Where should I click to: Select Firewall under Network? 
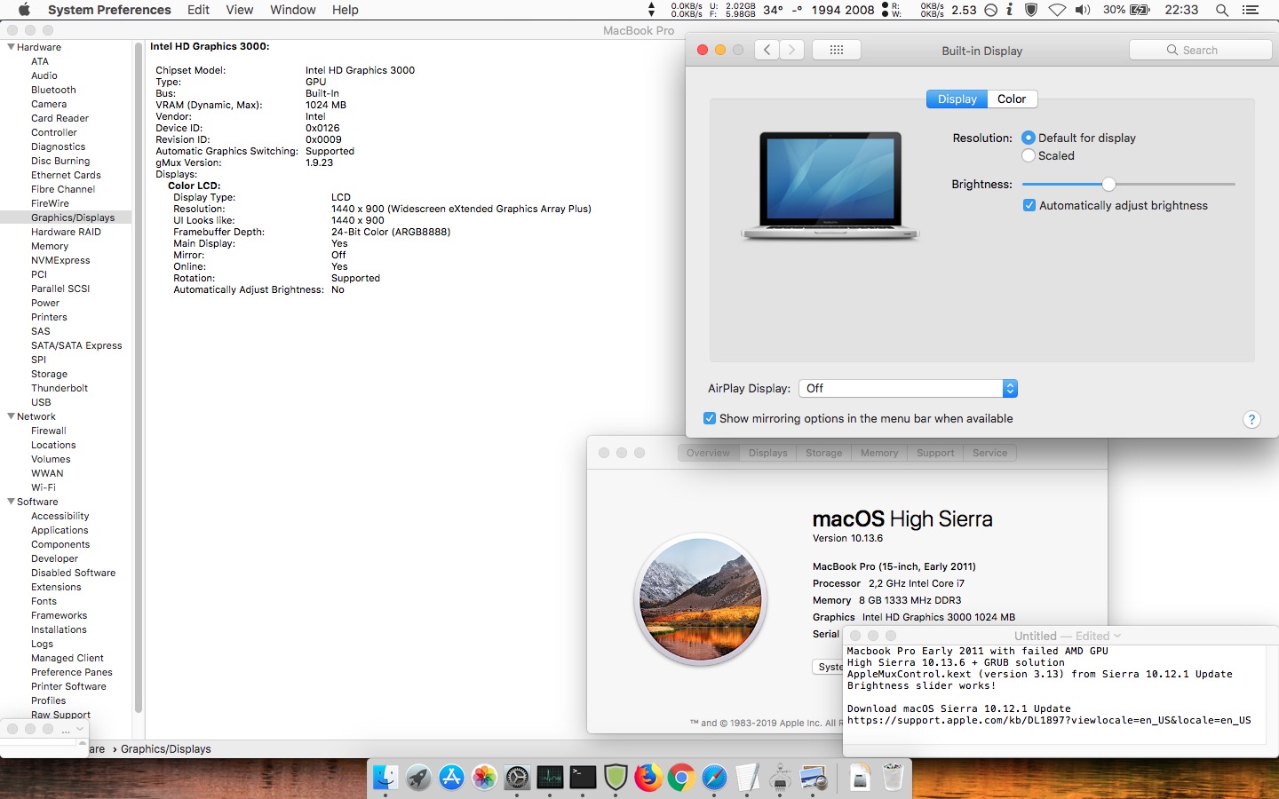click(x=49, y=431)
